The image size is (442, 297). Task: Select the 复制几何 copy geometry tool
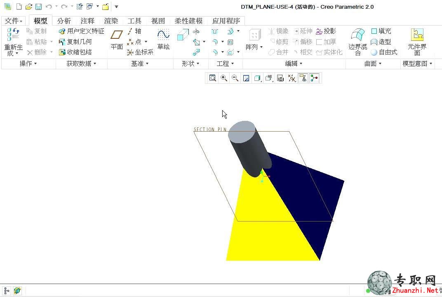(x=75, y=42)
